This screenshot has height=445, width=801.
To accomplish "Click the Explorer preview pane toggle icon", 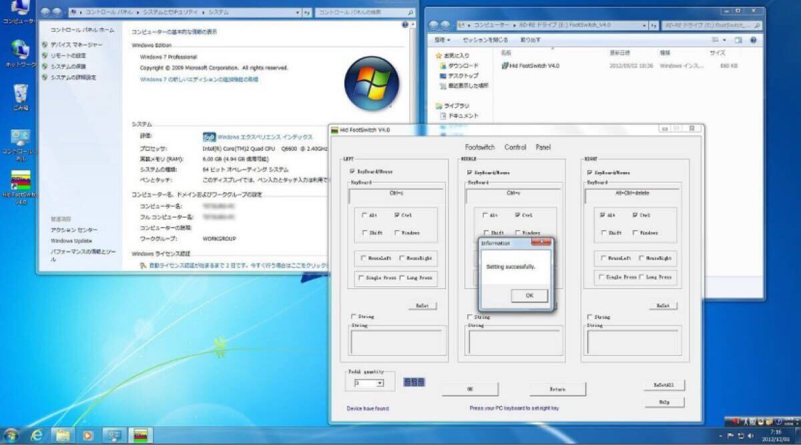I will (739, 40).
